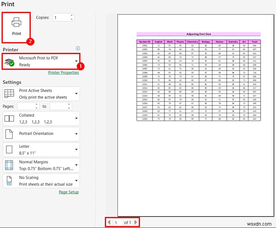Open the Printer Properties link
The image size is (276, 228).
63,73
